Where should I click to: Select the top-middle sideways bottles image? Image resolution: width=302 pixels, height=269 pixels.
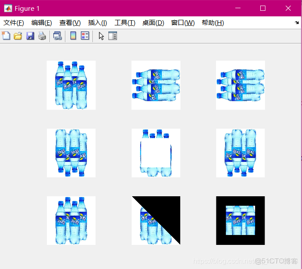(156, 85)
